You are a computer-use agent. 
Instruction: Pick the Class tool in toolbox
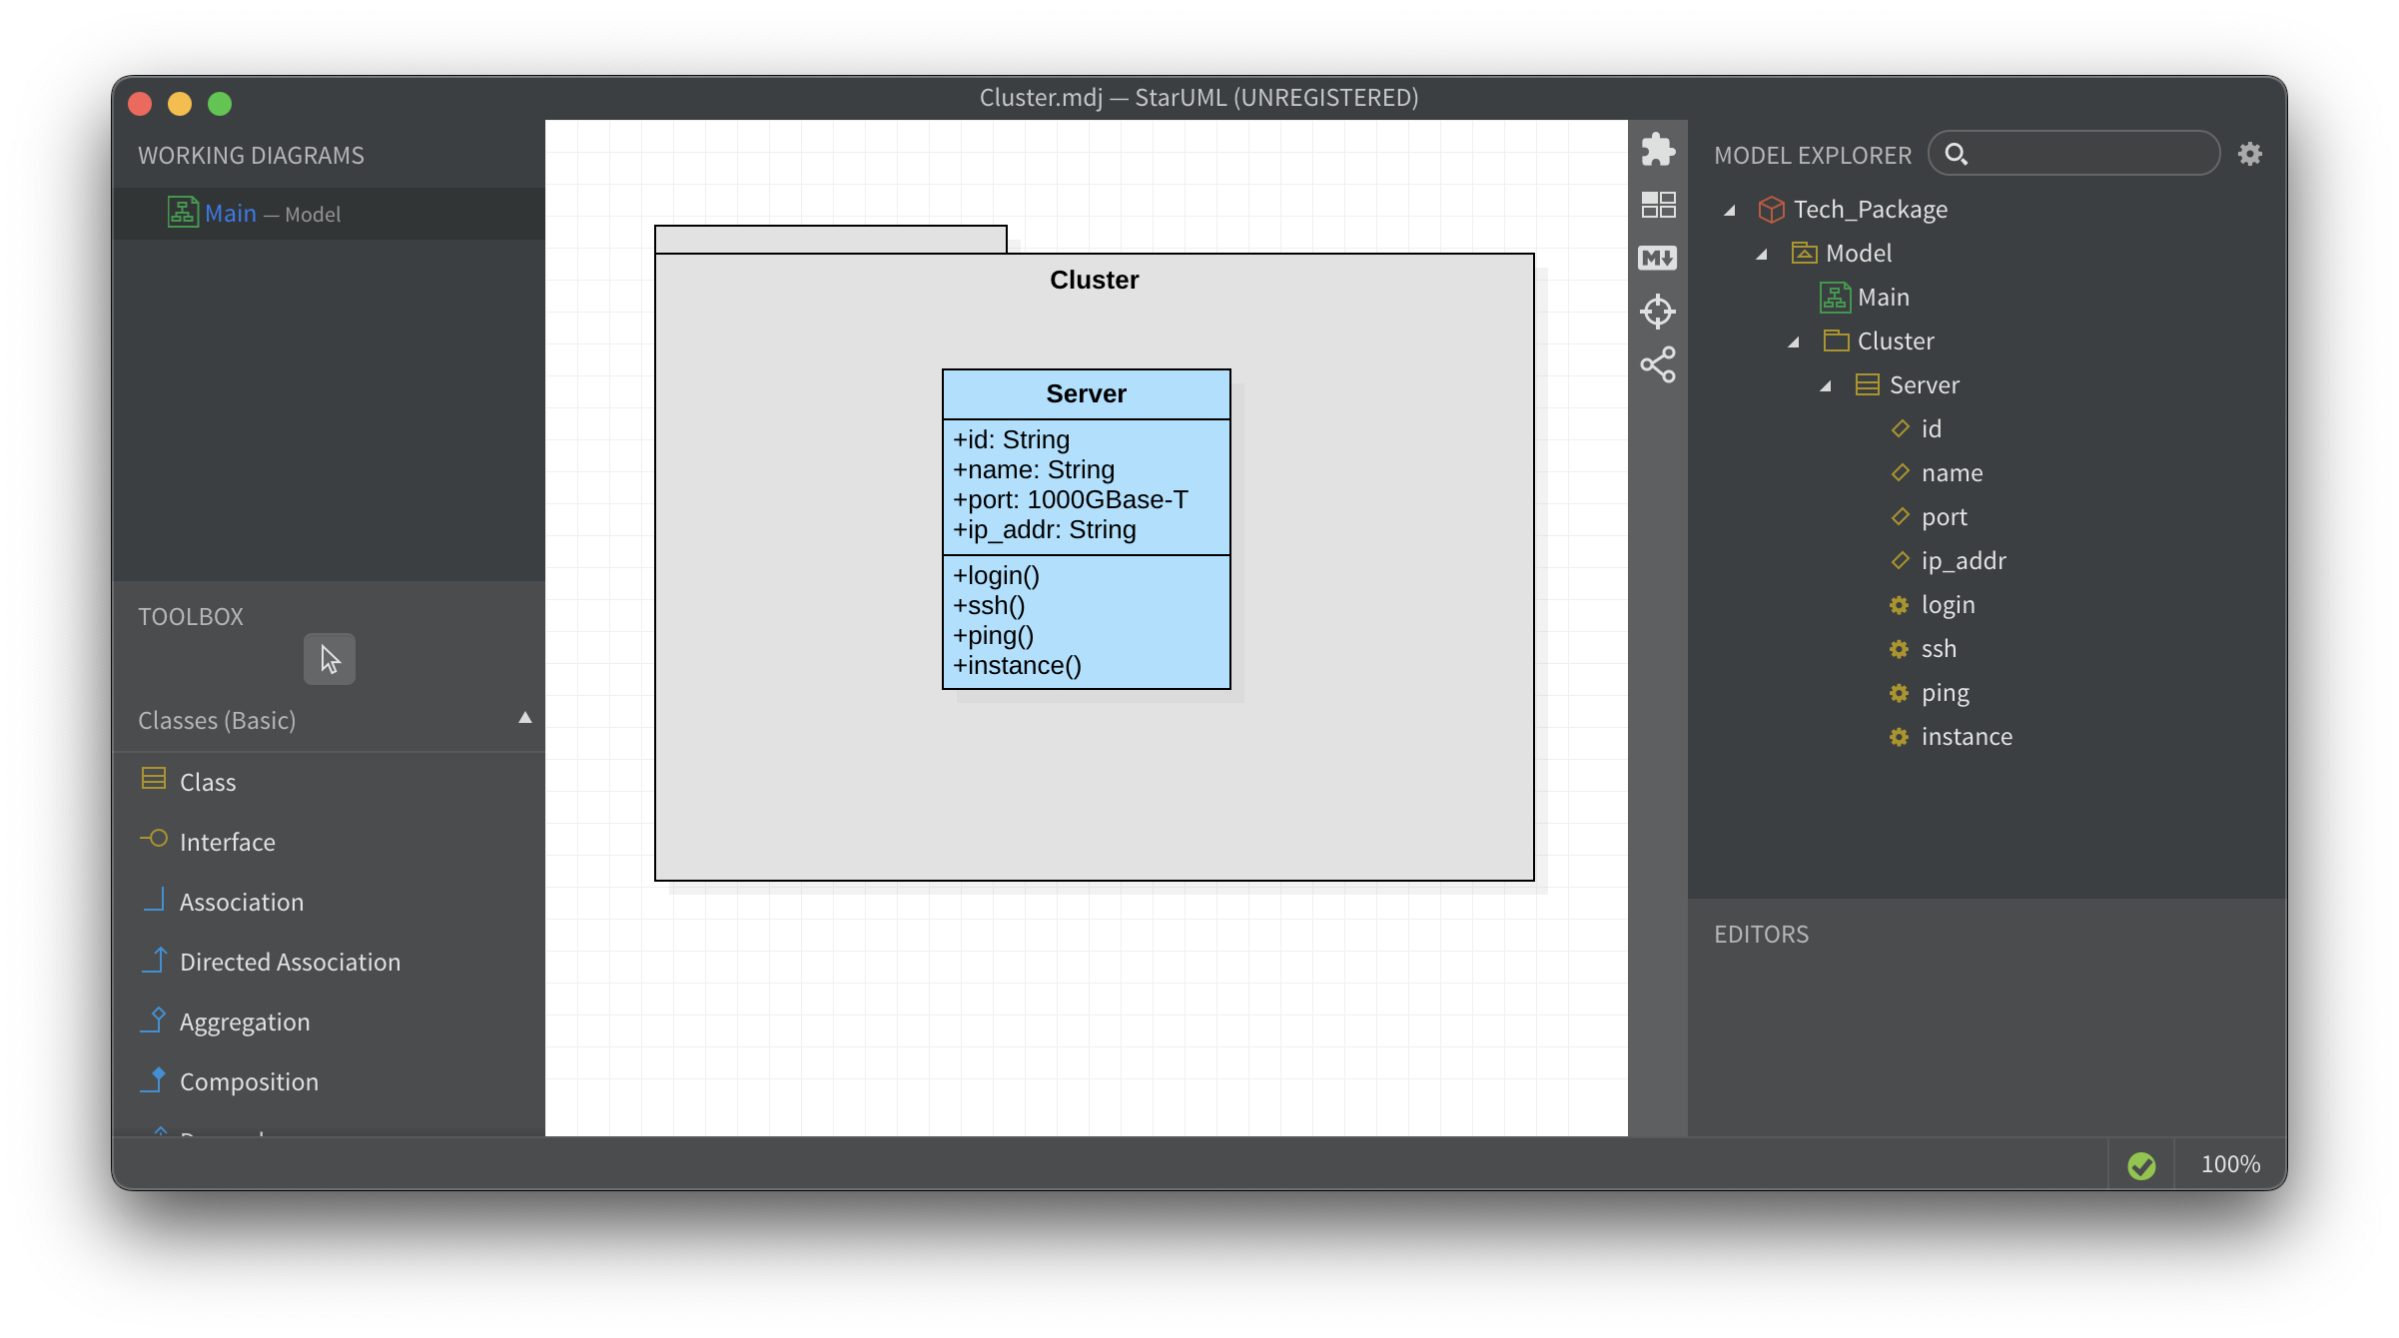coord(208,782)
